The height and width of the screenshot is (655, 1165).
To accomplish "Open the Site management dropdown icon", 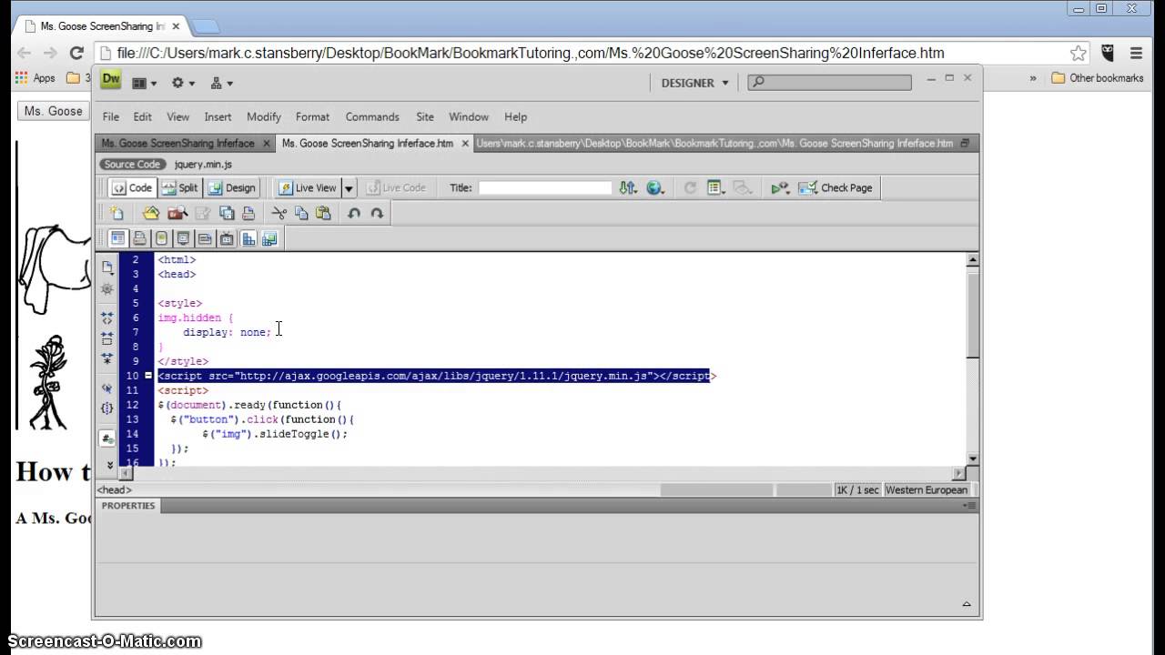I will (x=221, y=83).
